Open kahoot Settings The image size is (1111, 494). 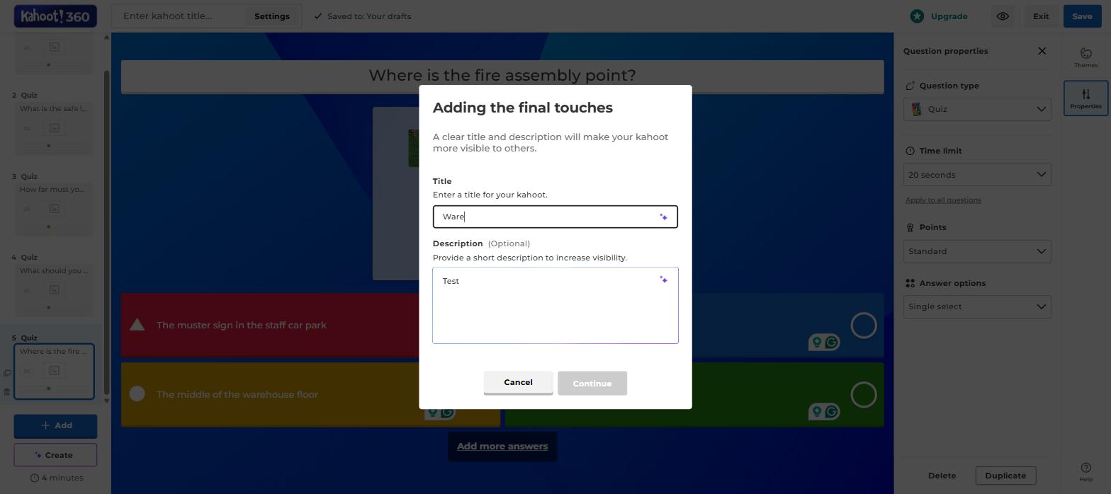tap(272, 16)
